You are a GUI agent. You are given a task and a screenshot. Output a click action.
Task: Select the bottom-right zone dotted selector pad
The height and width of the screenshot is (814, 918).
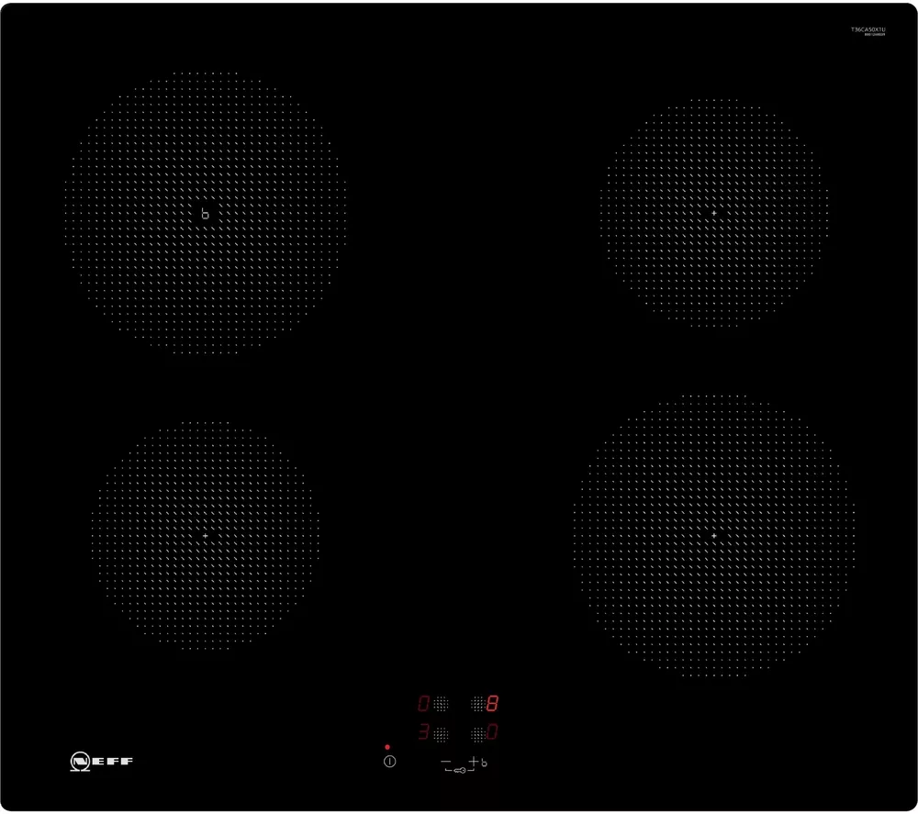(476, 734)
